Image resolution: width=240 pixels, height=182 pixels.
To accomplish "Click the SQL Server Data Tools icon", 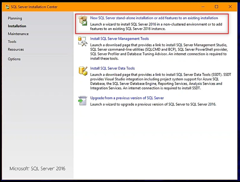I will 83,71.
